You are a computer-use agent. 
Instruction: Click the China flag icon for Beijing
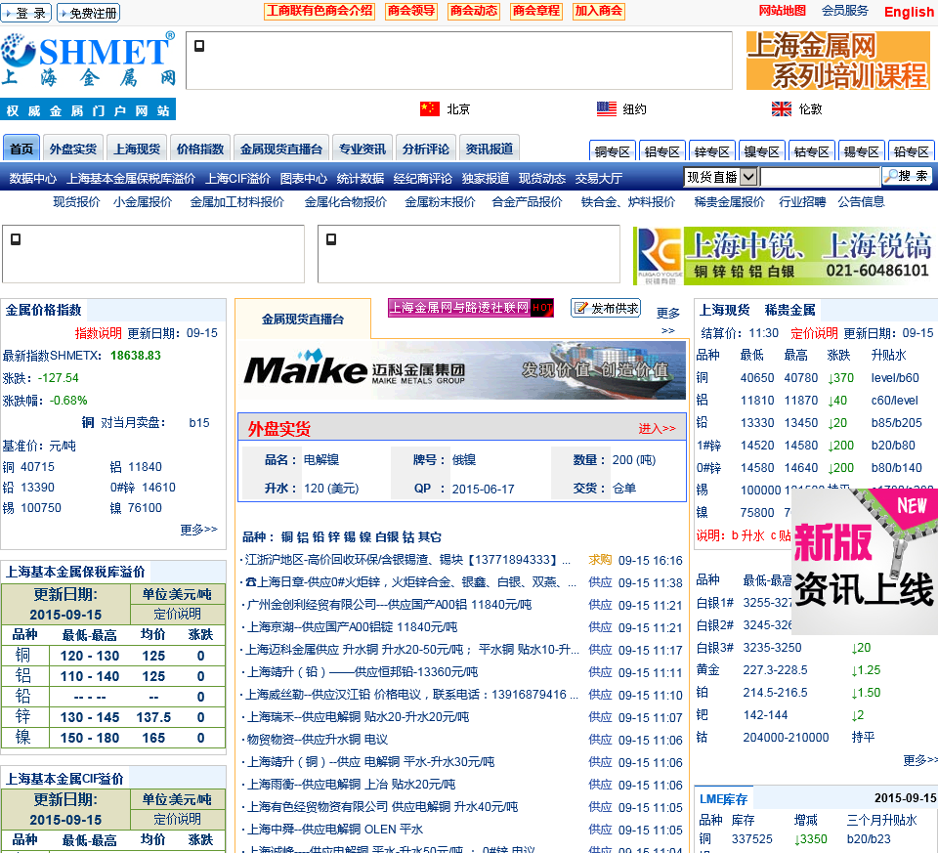coord(430,108)
